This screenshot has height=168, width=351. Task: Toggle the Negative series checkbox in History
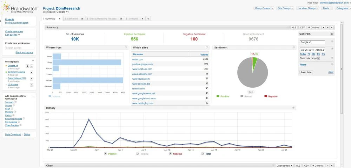point(170,154)
